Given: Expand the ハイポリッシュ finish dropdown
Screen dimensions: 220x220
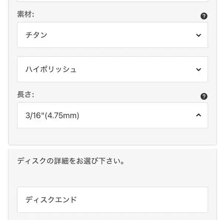Looking at the screenshot, I should click(x=112, y=69).
